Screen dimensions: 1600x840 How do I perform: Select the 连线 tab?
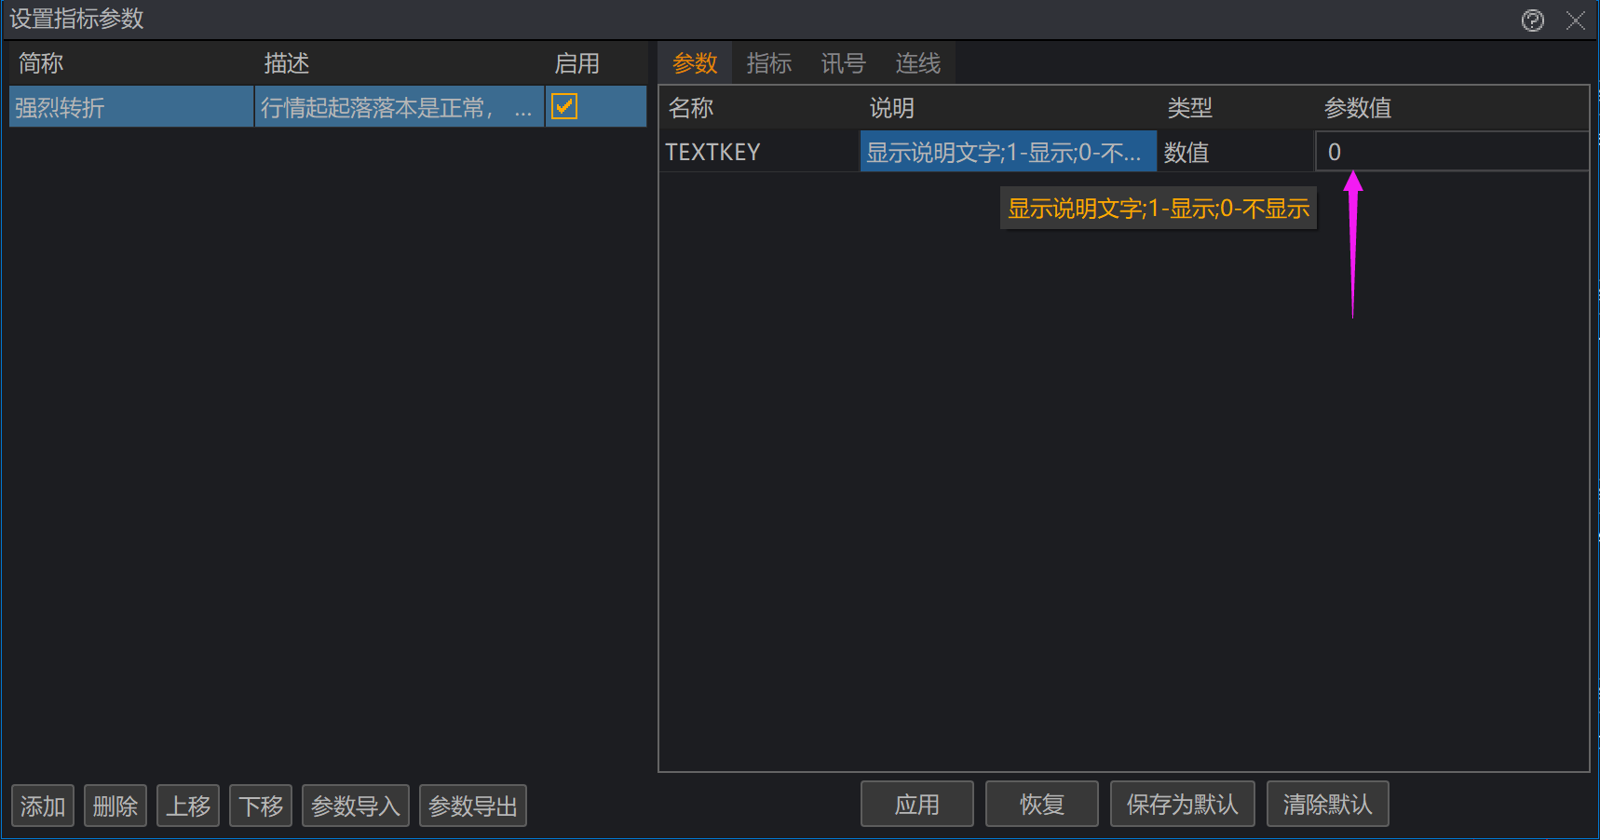[x=917, y=63]
